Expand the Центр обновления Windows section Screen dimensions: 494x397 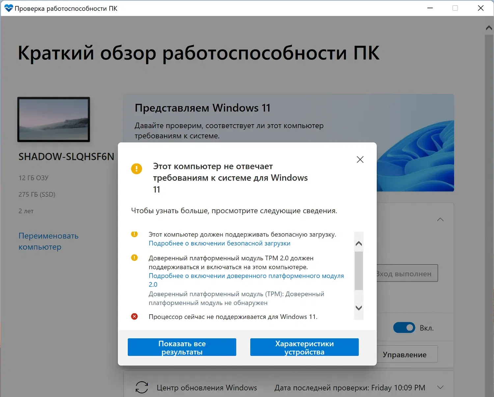click(440, 387)
